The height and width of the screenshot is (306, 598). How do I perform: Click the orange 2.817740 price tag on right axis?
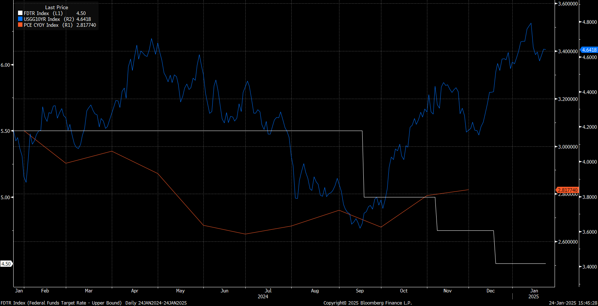[567, 190]
